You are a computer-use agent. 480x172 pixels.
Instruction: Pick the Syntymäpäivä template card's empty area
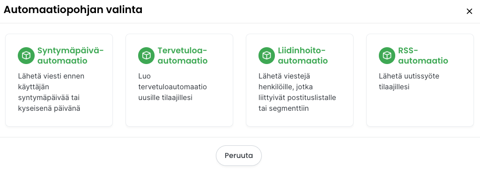click(x=59, y=120)
